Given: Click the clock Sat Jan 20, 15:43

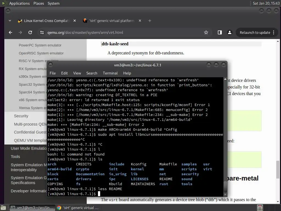Looking at the screenshot, I should point(266,3).
